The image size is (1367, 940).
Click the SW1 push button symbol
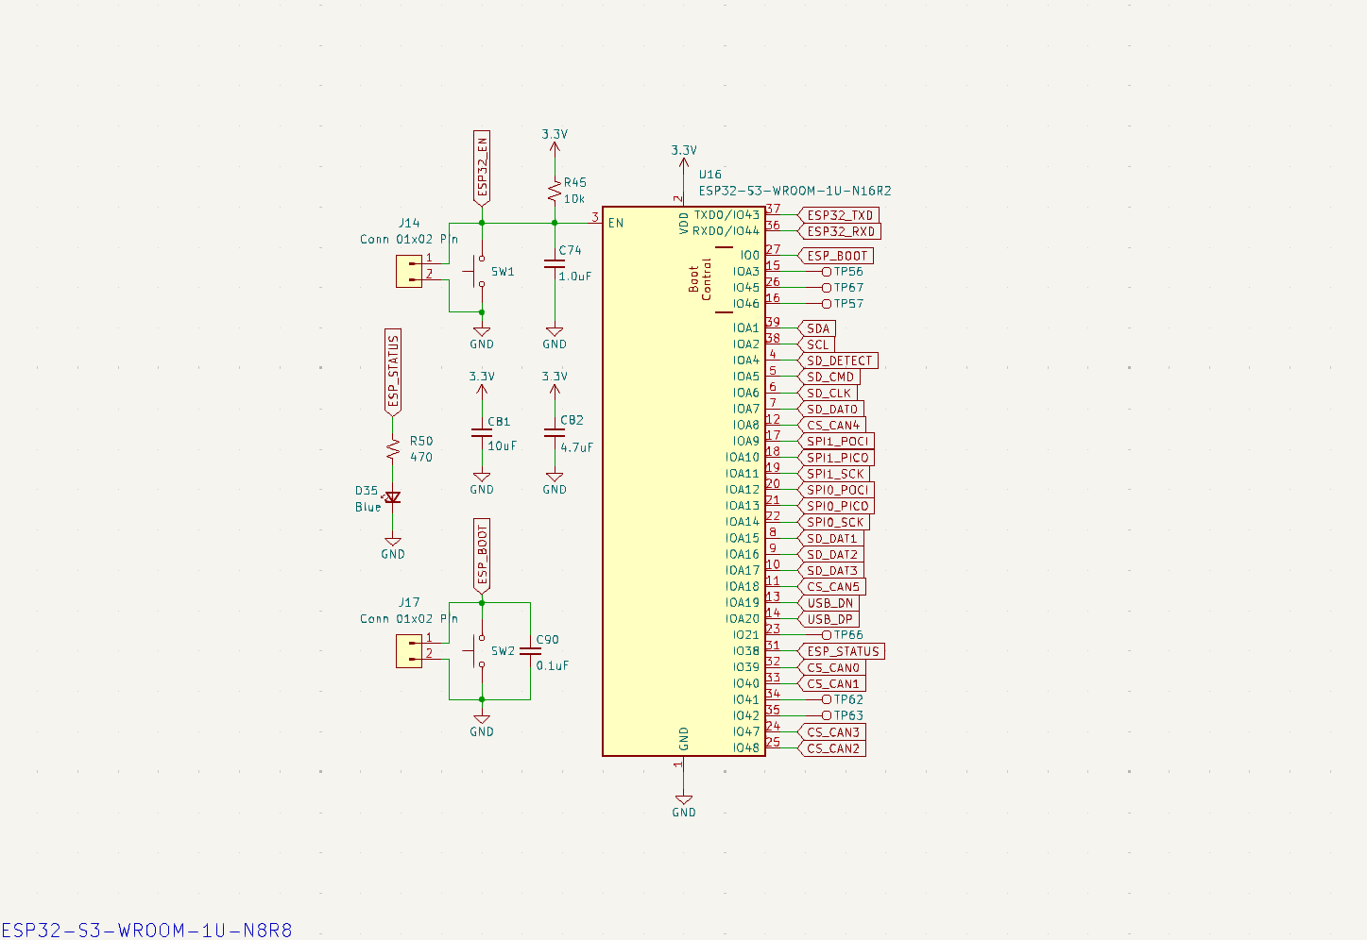click(477, 271)
